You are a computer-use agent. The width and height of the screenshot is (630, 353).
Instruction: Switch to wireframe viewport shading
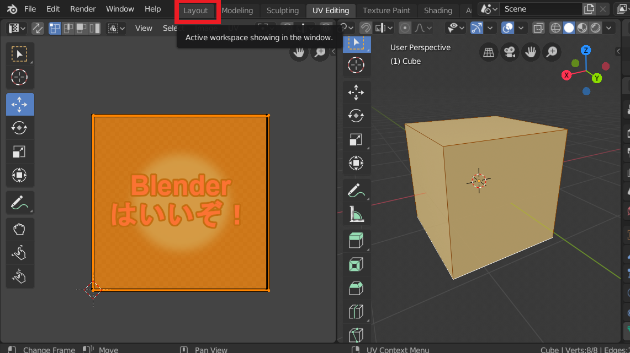pos(555,28)
